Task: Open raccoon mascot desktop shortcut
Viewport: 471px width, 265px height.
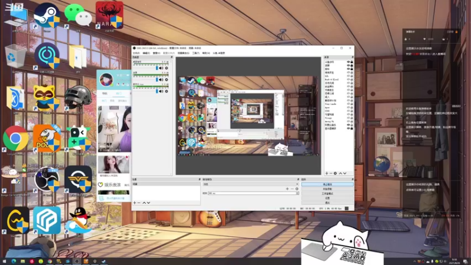Action: point(46,98)
